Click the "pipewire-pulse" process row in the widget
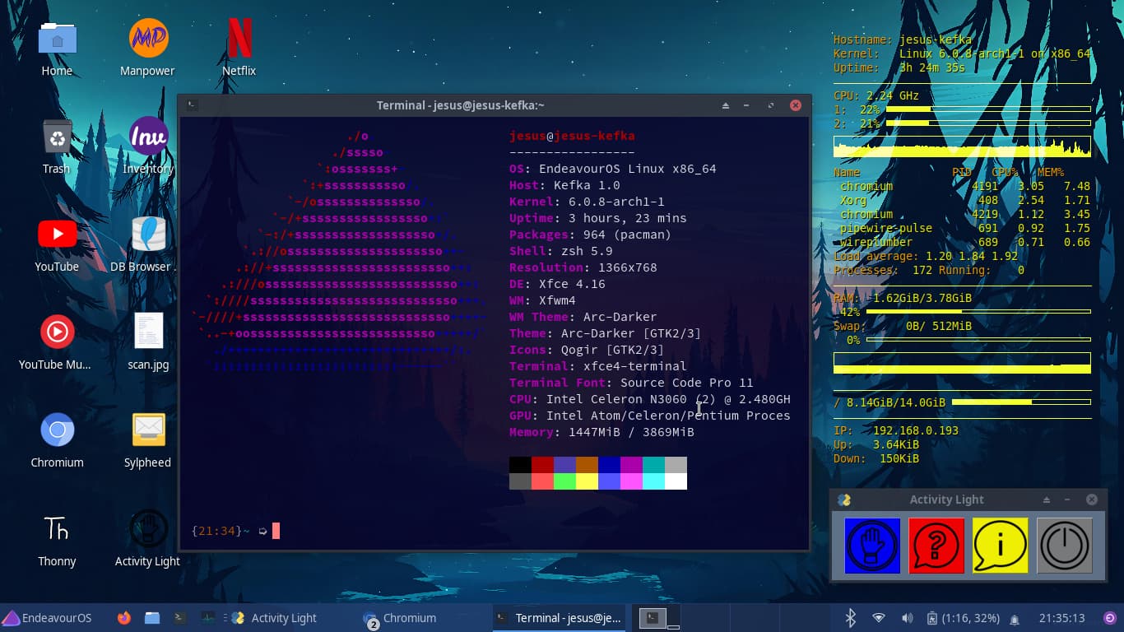This screenshot has height=632, width=1124. (x=964, y=228)
